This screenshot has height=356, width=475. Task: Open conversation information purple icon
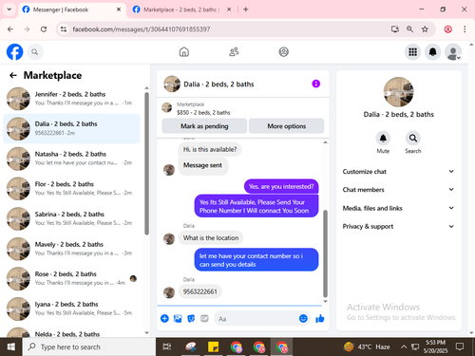point(316,84)
